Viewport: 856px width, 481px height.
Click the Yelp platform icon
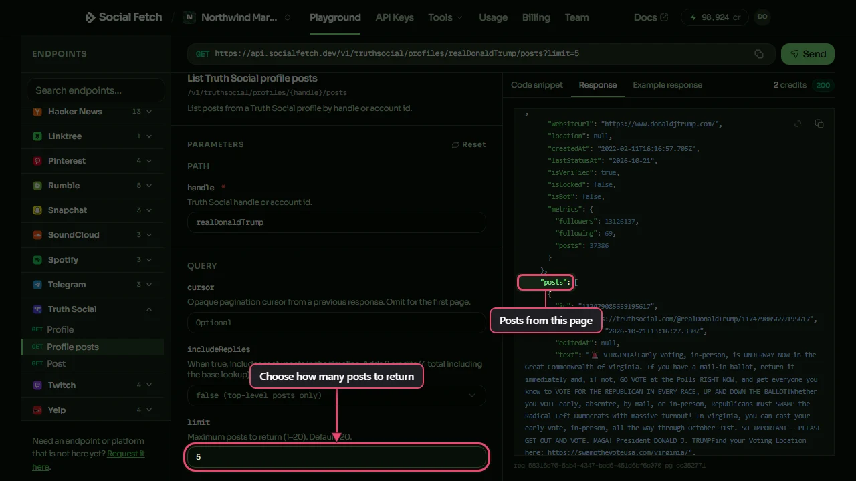coord(37,410)
